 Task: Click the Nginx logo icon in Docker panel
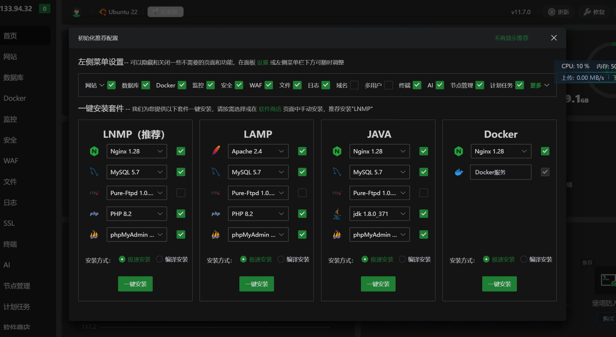click(x=459, y=151)
